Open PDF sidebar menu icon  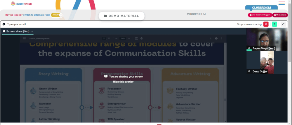(25, 38)
